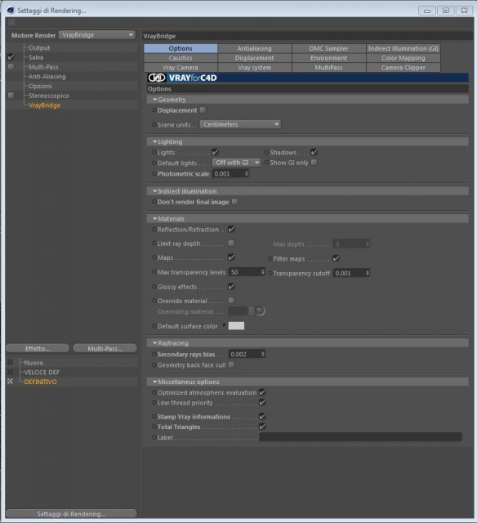Click the preset icon next to VELOCE DEF
This screenshot has height=523, width=477.
pos(10,372)
